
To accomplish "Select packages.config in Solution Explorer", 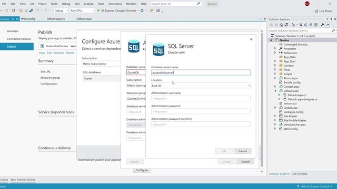I will (x=293, y=112).
